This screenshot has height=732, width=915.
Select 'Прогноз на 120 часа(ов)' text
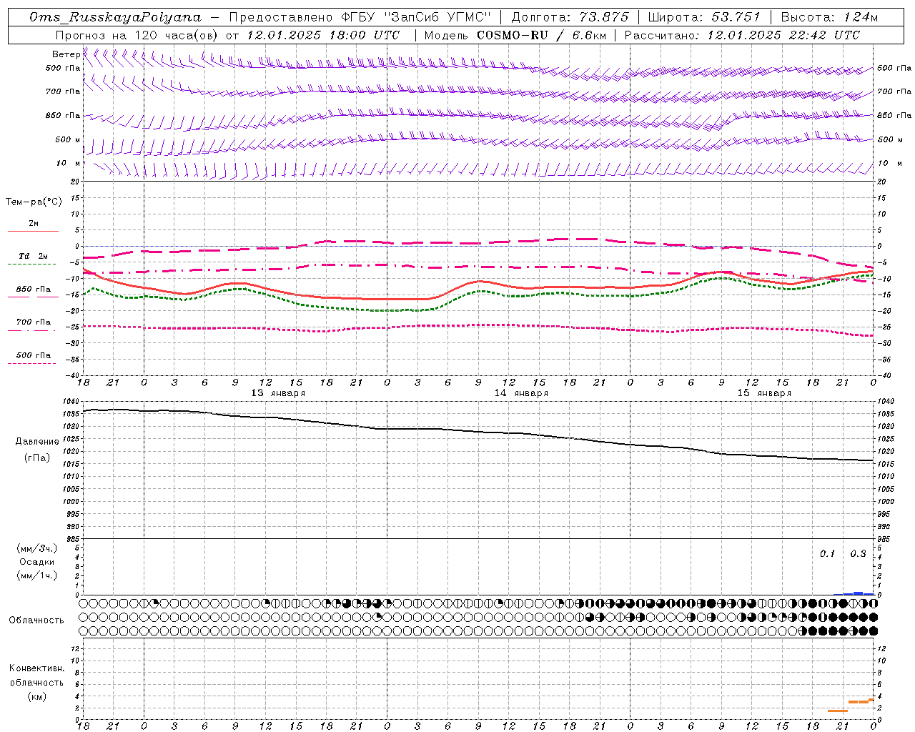[136, 35]
